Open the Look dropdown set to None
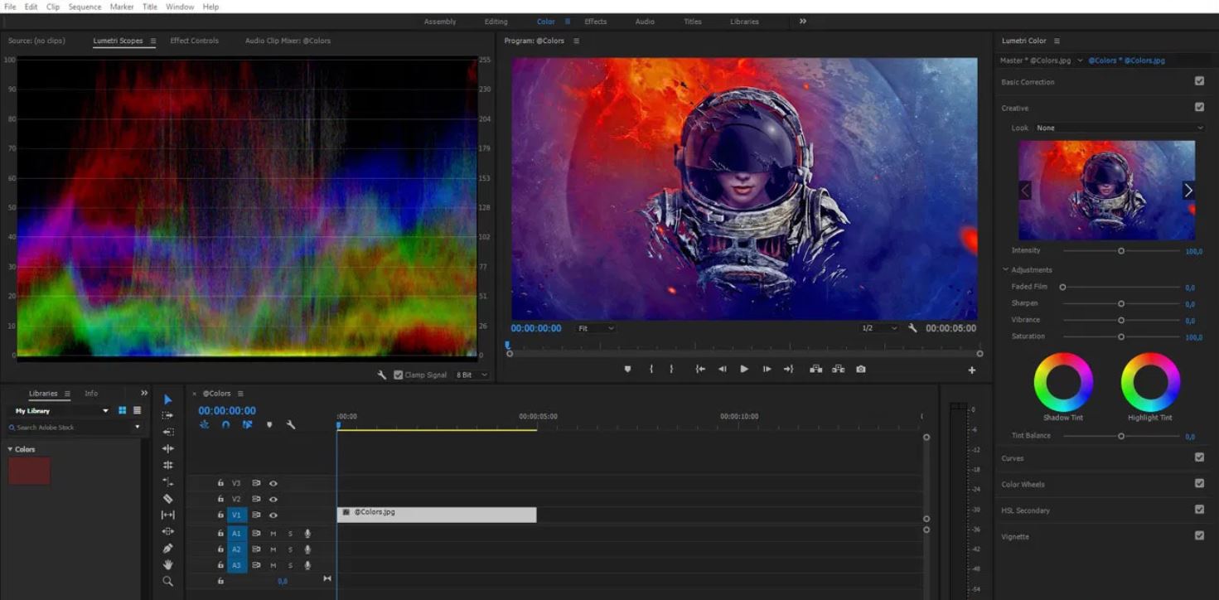Image resolution: width=1219 pixels, height=600 pixels. 1119,128
